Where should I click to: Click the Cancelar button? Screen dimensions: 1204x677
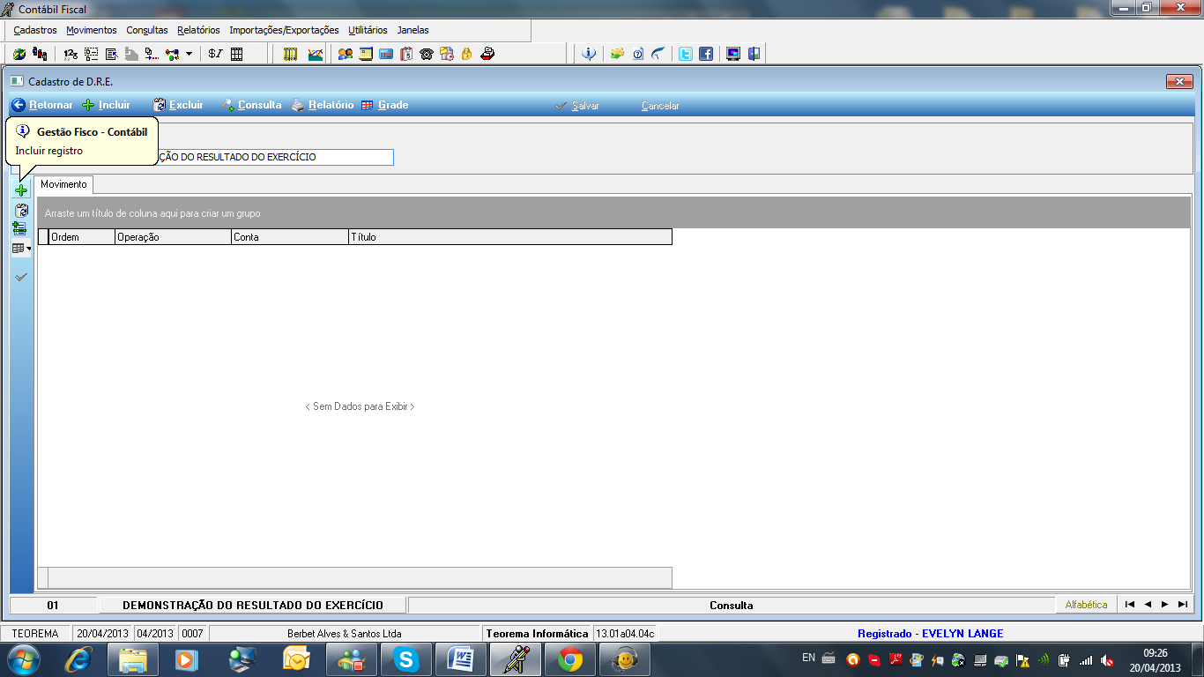pyautogui.click(x=660, y=106)
